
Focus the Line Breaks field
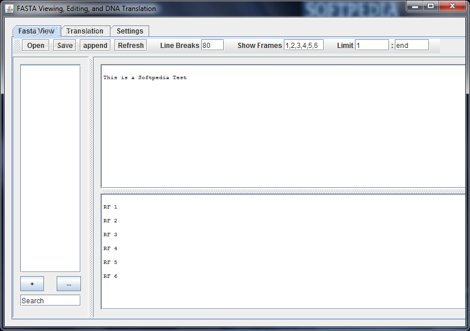pos(213,45)
